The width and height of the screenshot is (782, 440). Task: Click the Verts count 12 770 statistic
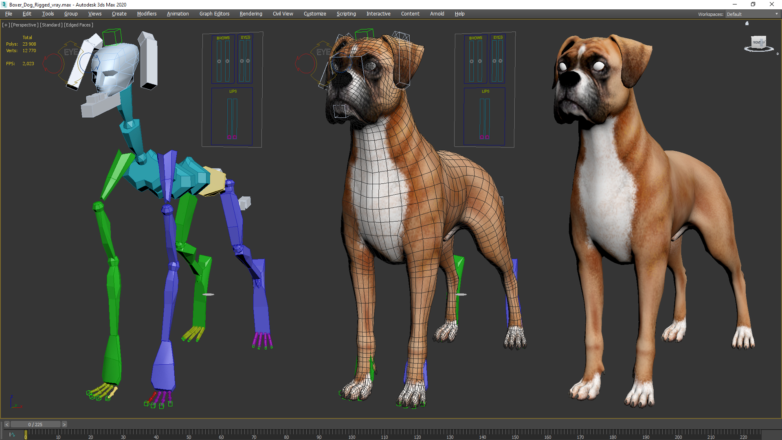pyautogui.click(x=29, y=51)
